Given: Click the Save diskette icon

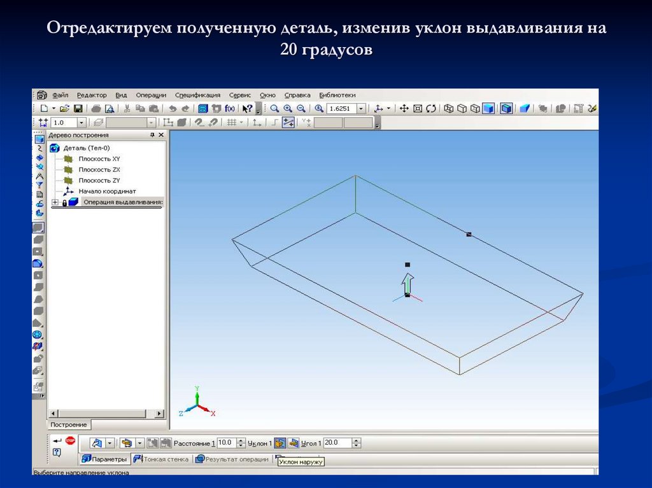Looking at the screenshot, I should pyautogui.click(x=78, y=109).
